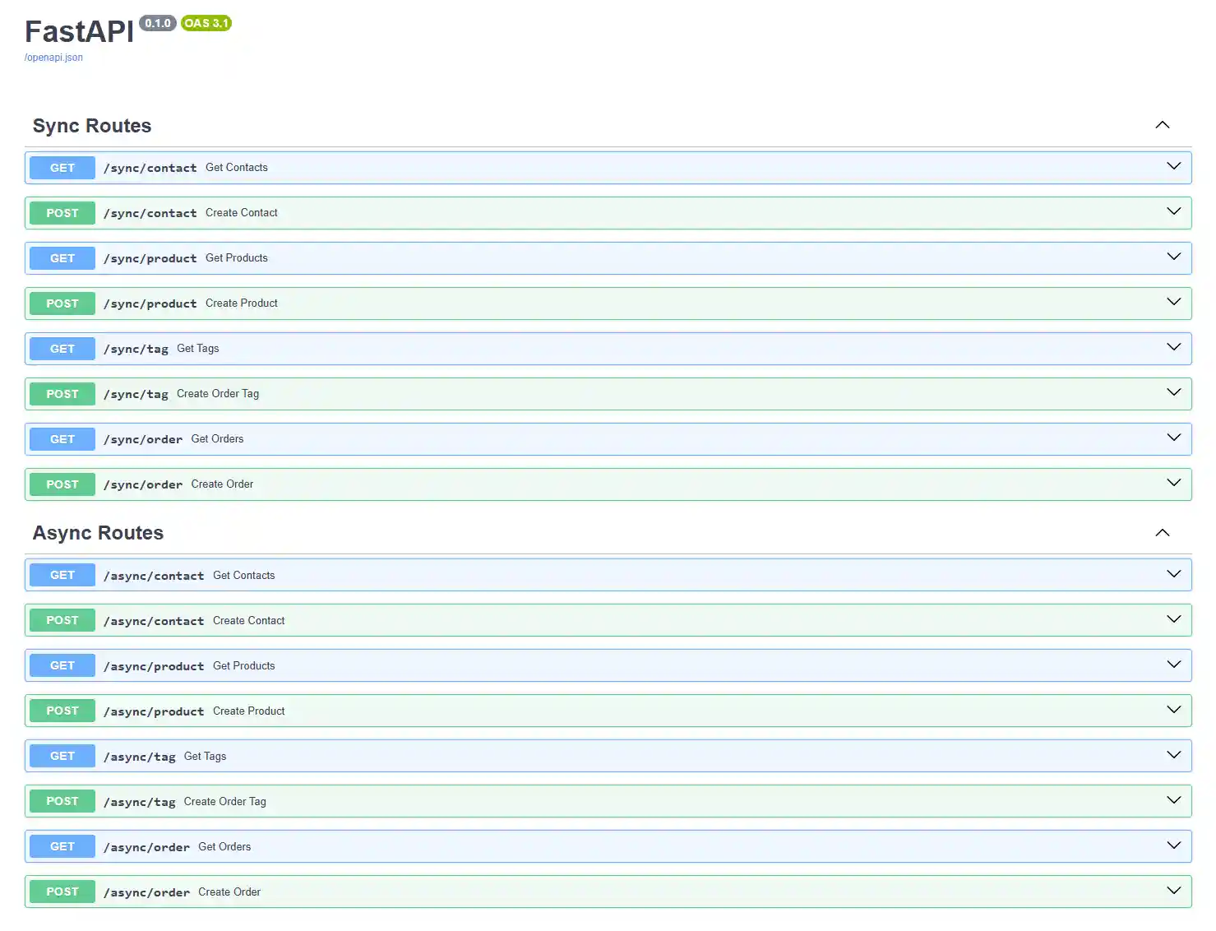Click the 0.1.0 version badge
Screen dimensions: 1216x931
pos(158,23)
